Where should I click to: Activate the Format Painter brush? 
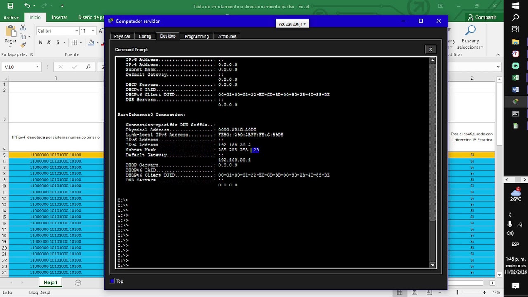(x=23, y=45)
